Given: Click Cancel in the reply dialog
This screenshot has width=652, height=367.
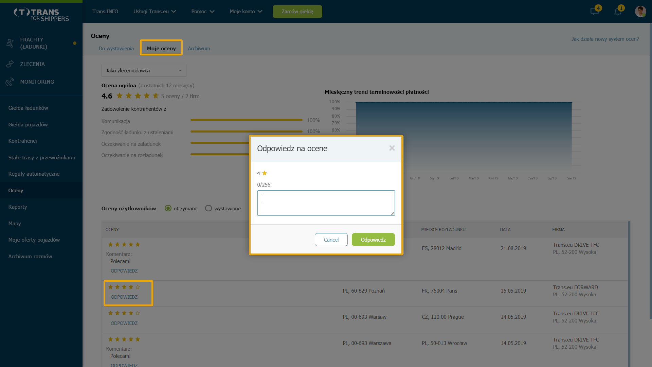Looking at the screenshot, I should pyautogui.click(x=331, y=240).
